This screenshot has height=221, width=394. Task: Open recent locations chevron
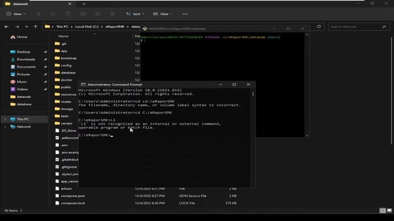[26, 26]
